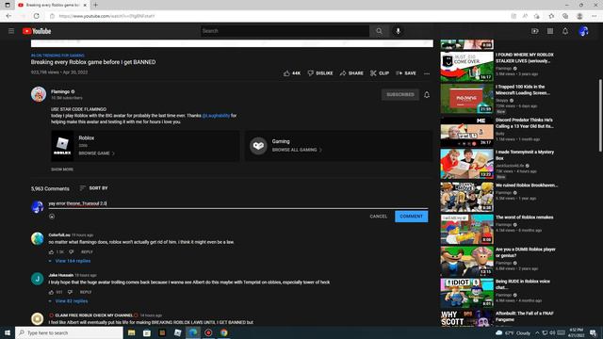Go to YouTube home via logo
The height and width of the screenshot is (339, 603).
click(x=37, y=31)
